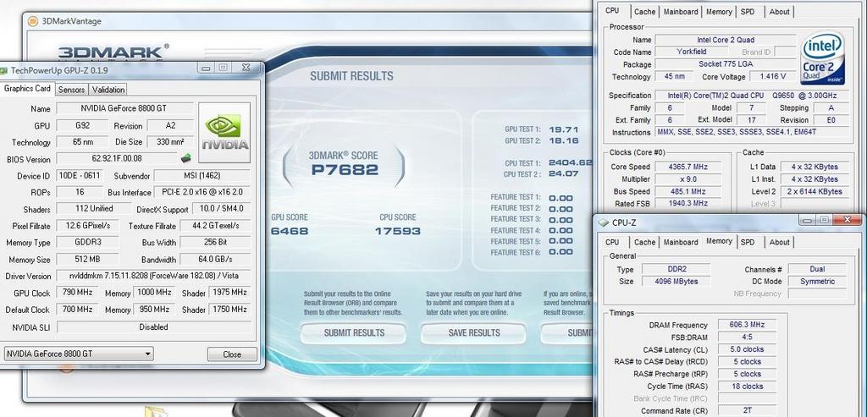Switch to Validation tab in GPU-Z

click(108, 90)
